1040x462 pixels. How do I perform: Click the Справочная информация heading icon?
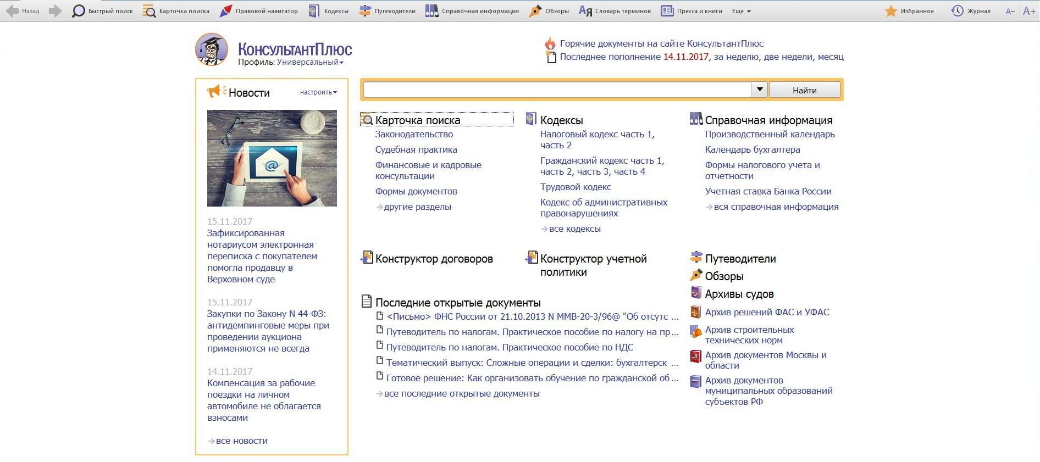coord(696,119)
